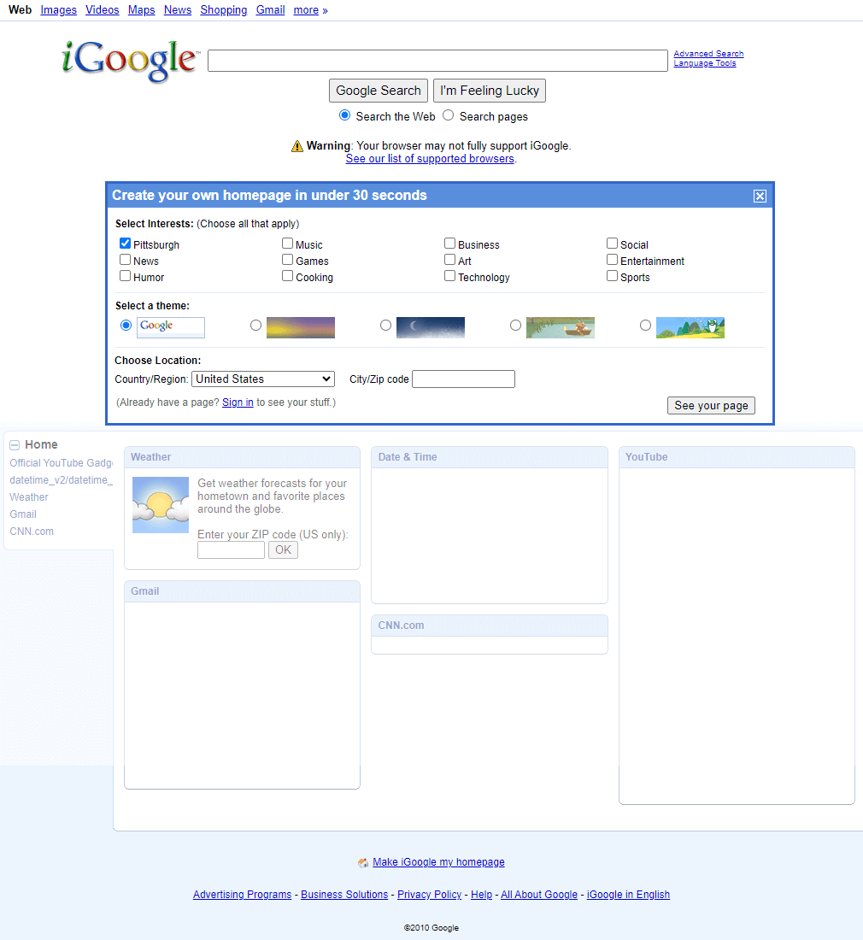Check the Humor interest checkbox

pyautogui.click(x=125, y=276)
